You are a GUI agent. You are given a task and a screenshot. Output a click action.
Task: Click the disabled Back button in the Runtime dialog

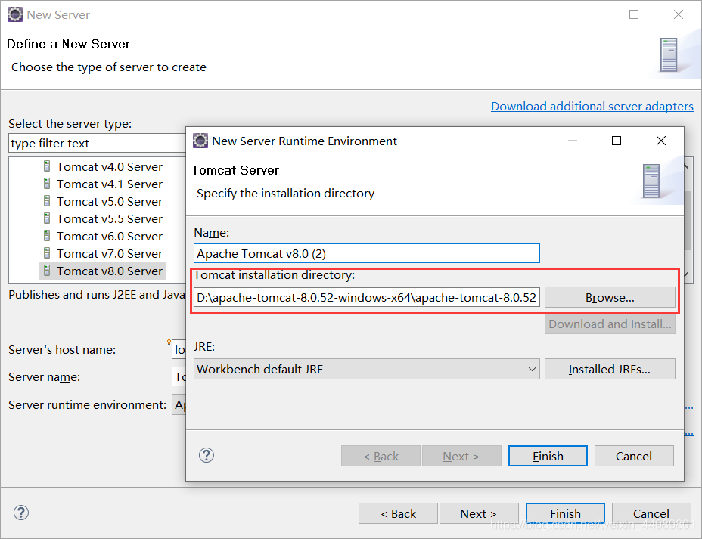[x=381, y=456]
